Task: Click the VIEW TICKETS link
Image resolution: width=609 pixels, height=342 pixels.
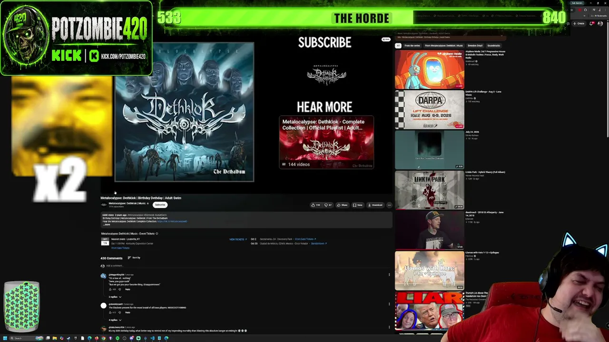Action: [x=238, y=239]
